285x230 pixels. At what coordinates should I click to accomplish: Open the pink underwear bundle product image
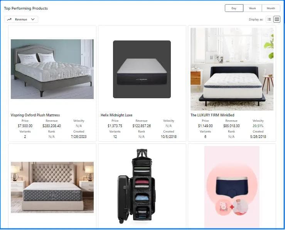[x=232, y=187]
